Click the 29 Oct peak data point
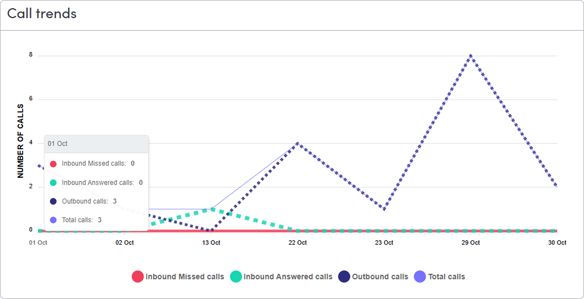This screenshot has width=584, height=299. click(x=471, y=56)
